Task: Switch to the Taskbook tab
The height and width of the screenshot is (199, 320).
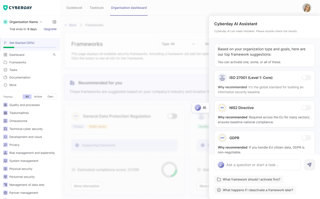Action: pyautogui.click(x=97, y=8)
